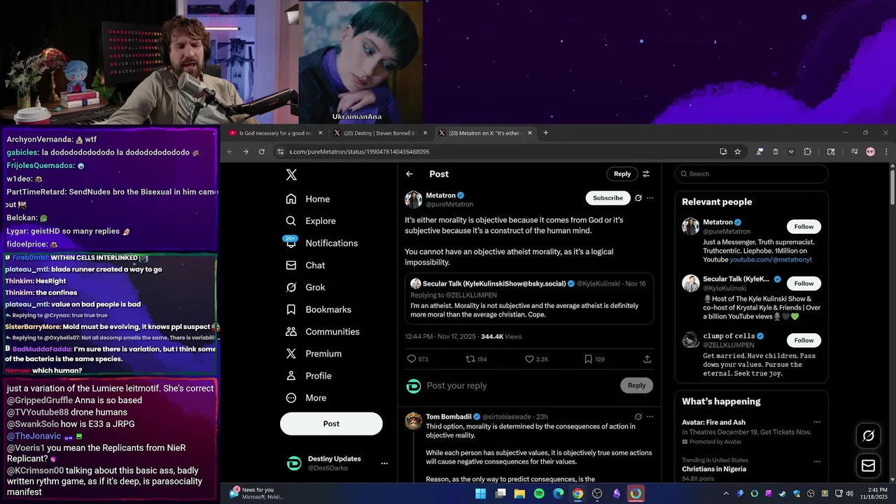The image size is (896, 504).
Task: Click the address bar URL
Action: click(x=359, y=152)
